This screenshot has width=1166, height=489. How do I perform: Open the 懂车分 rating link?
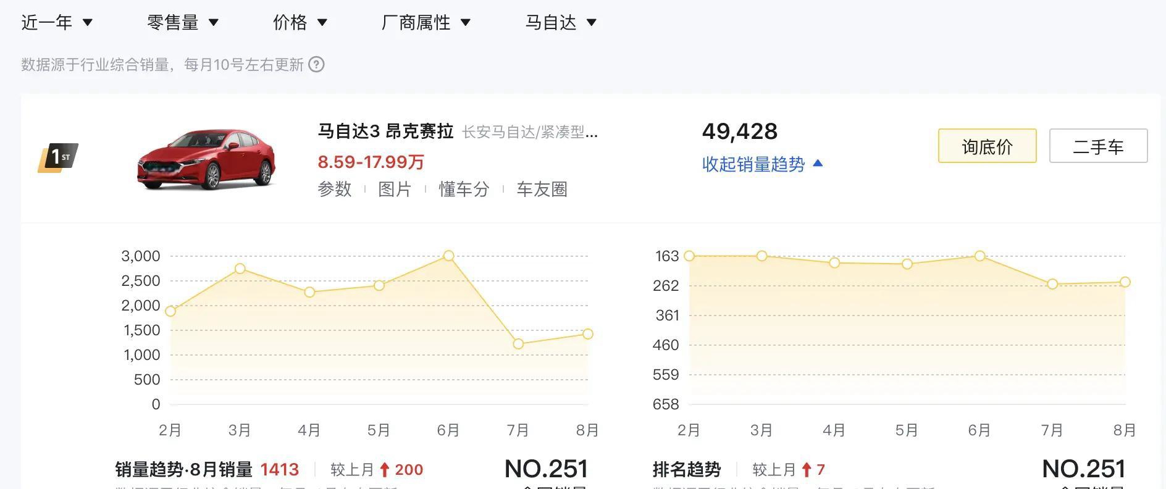click(464, 189)
